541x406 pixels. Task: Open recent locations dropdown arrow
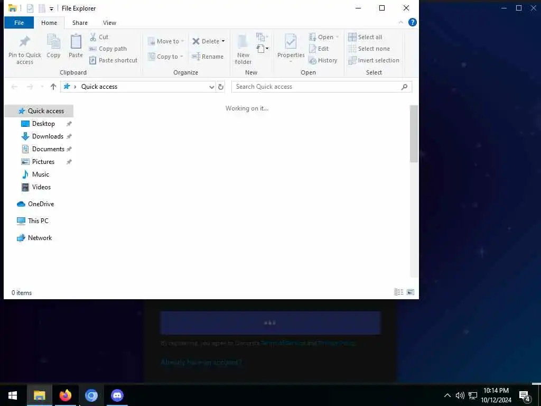coord(42,87)
